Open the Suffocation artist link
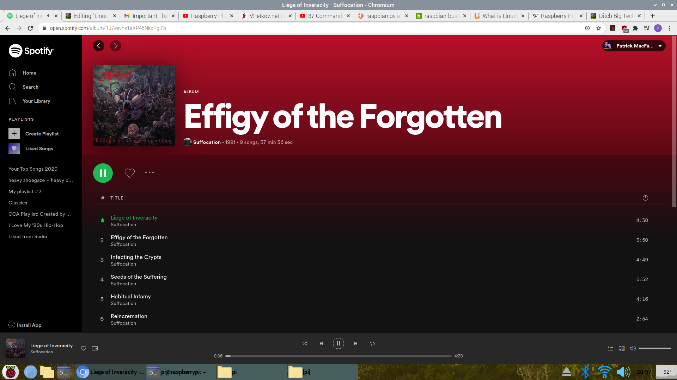Viewport: 677px width, 380px height. point(207,142)
